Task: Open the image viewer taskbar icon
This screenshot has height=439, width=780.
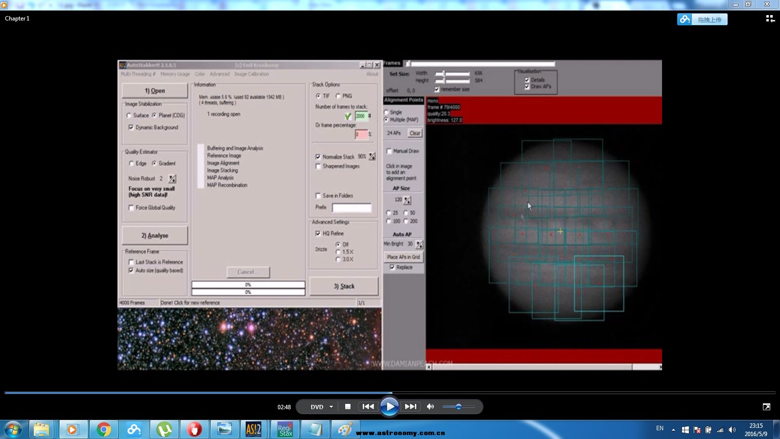Action: (x=225, y=430)
